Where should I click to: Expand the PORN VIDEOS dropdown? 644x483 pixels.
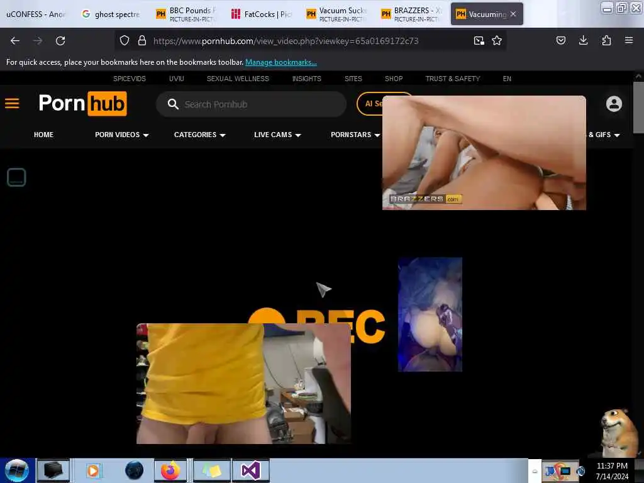[x=121, y=135]
